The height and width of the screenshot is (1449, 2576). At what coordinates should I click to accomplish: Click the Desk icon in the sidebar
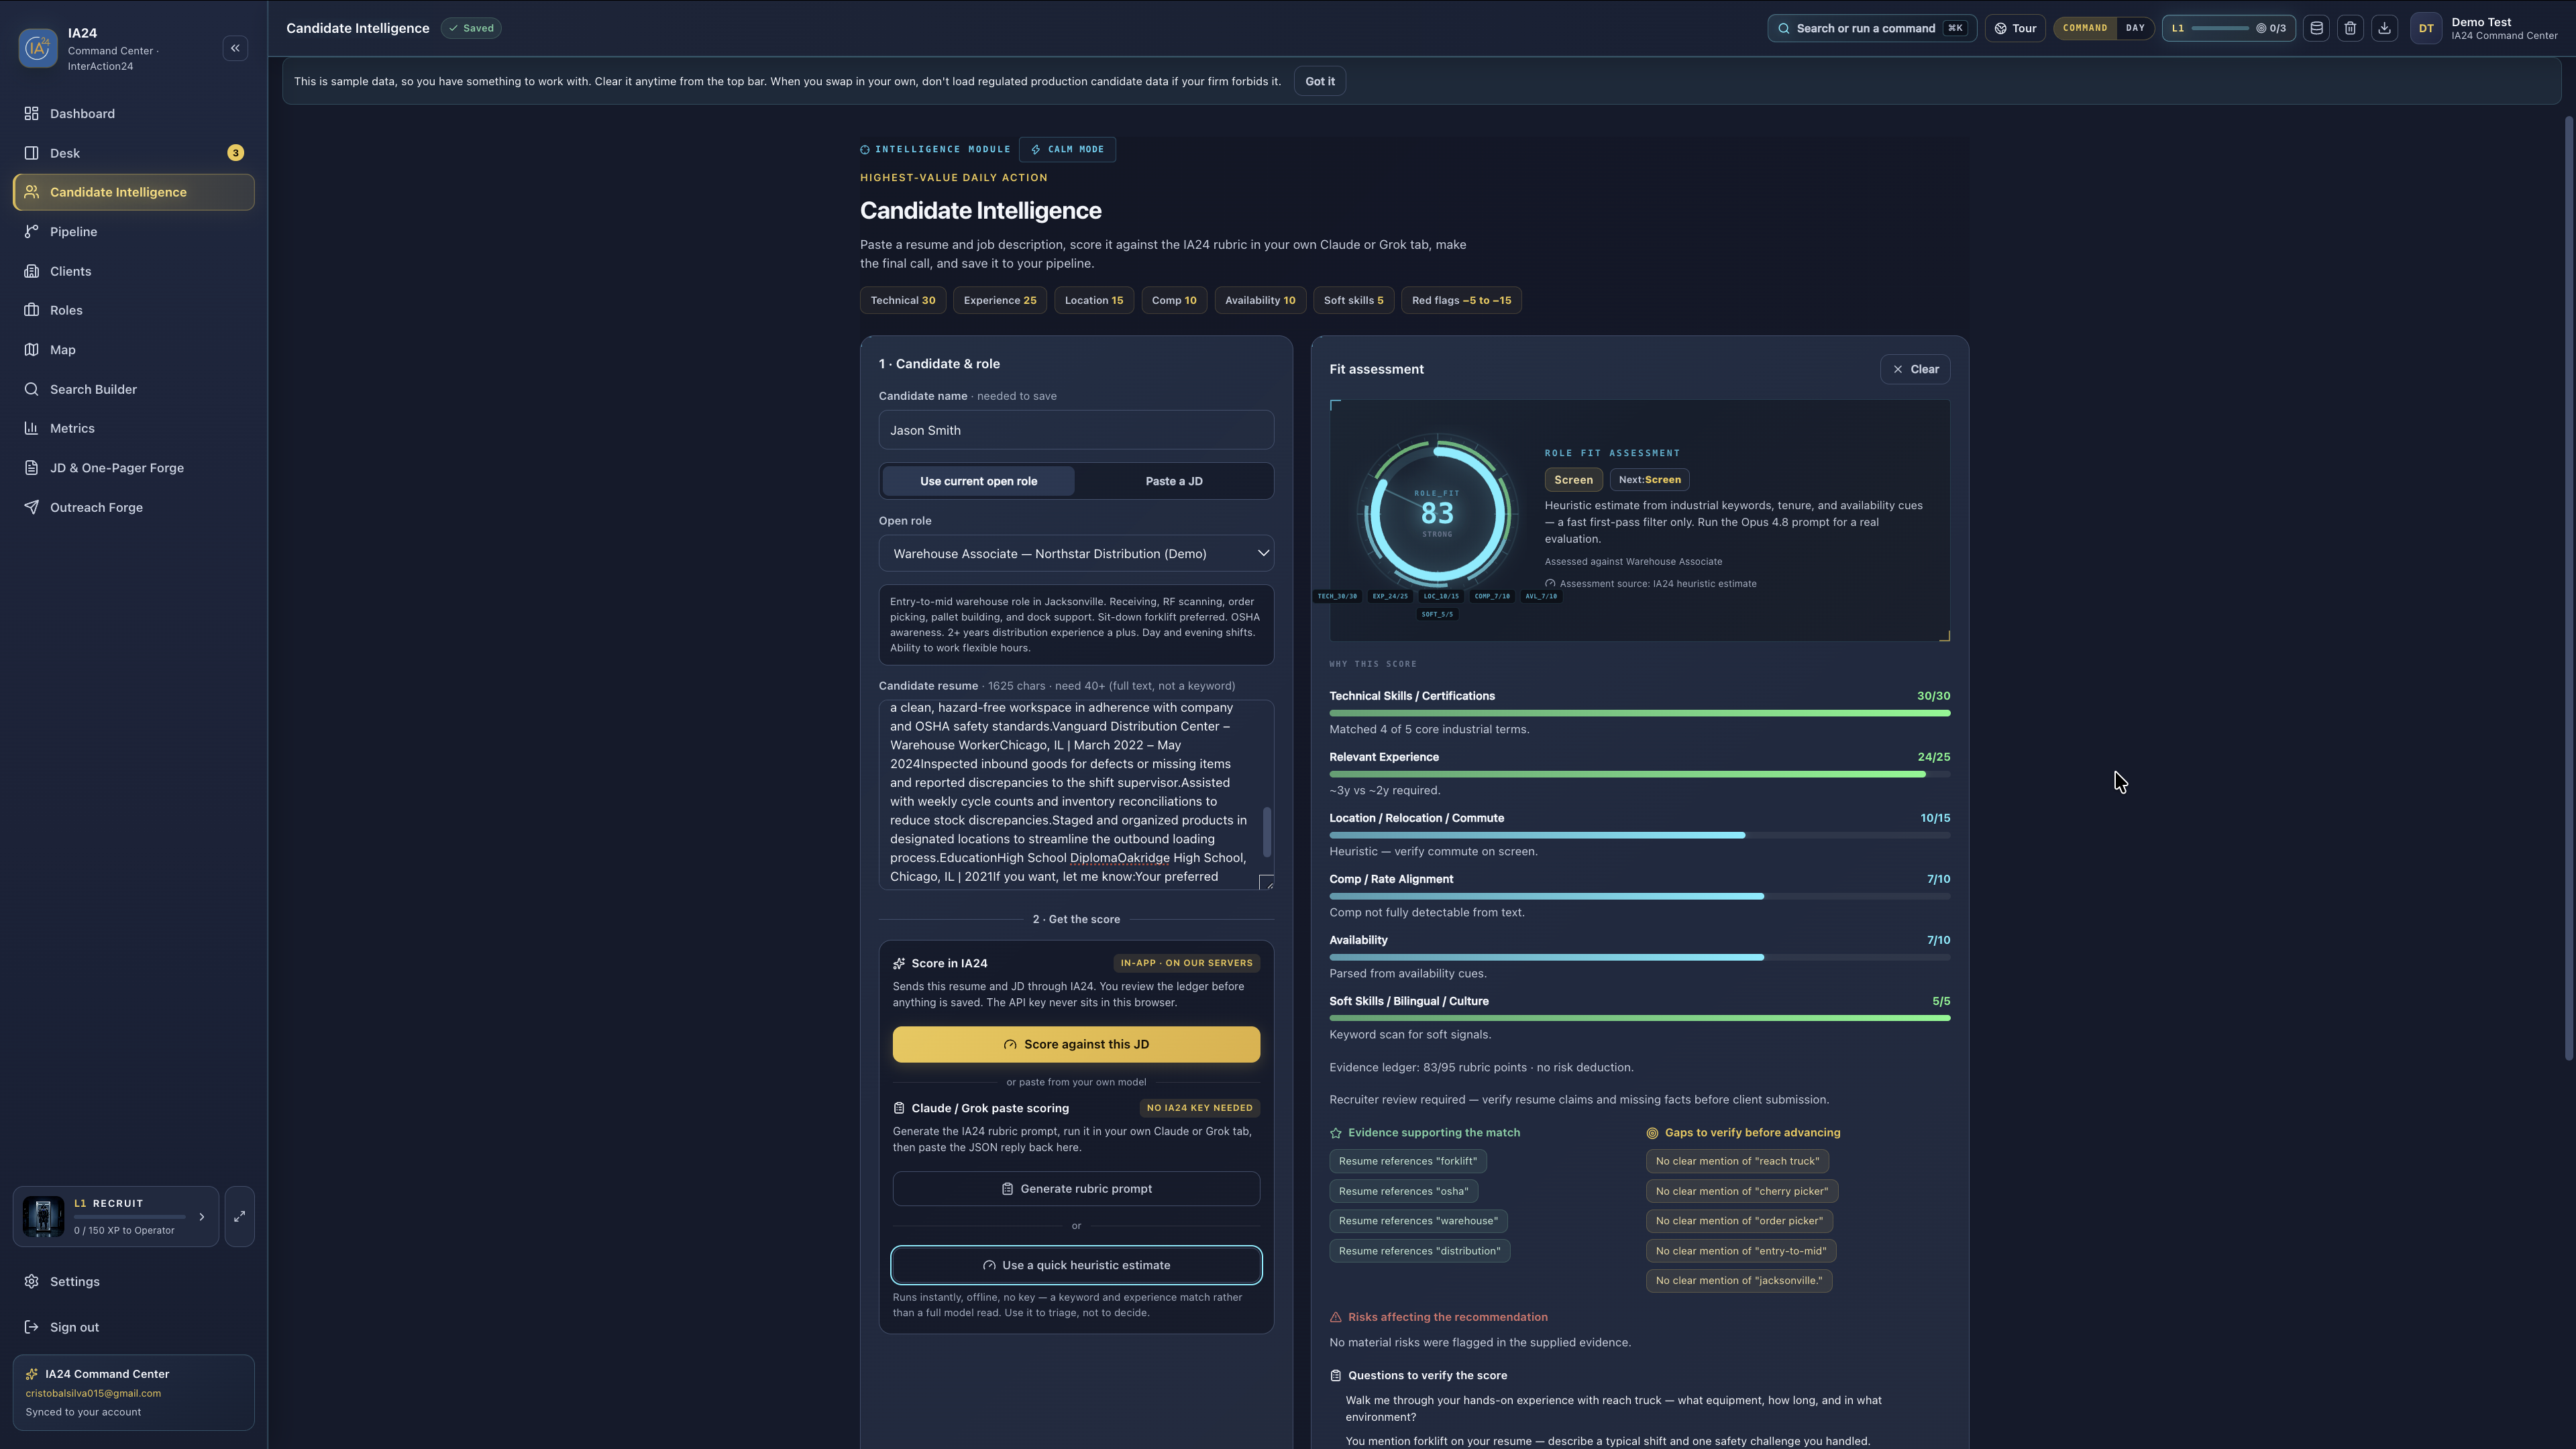click(x=32, y=153)
